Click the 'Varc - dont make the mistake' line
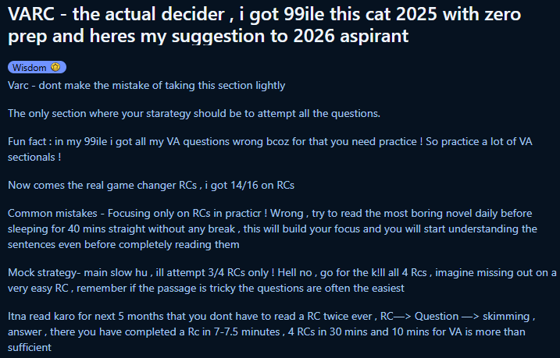Screen dimensions: 560x358 (146, 86)
